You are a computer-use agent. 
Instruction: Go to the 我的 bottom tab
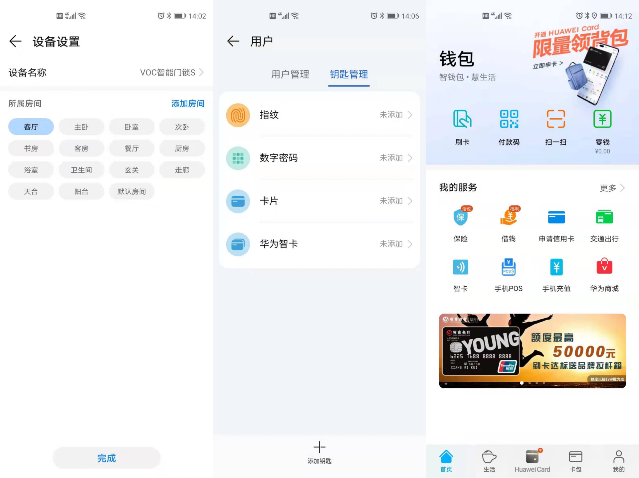pyautogui.click(x=619, y=461)
